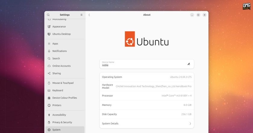Open Device Colour Profiles panel
Image resolution: width=253 pixels, height=133 pixels.
tap(65, 98)
